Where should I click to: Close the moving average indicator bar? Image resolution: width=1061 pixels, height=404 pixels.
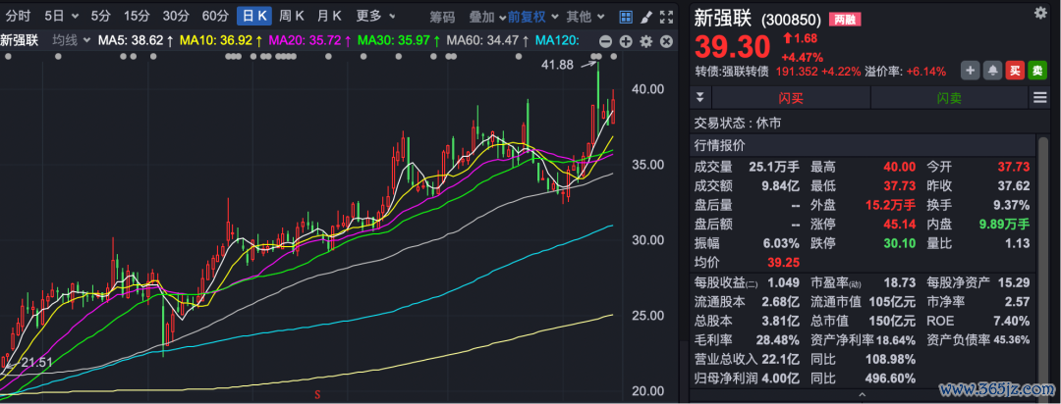tap(666, 41)
